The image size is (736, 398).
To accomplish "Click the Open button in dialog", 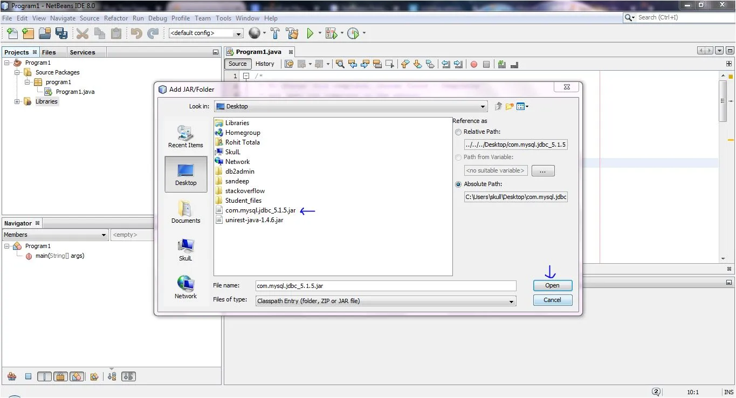I will (553, 285).
